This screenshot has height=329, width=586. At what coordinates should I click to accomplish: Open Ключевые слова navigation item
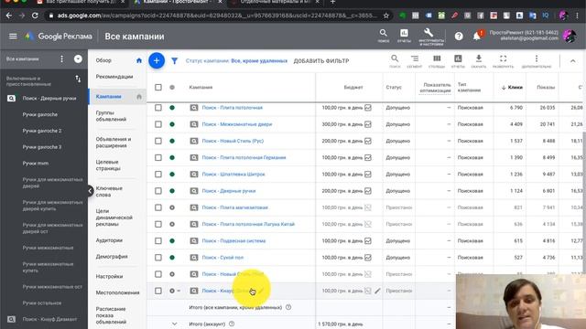[109, 192]
